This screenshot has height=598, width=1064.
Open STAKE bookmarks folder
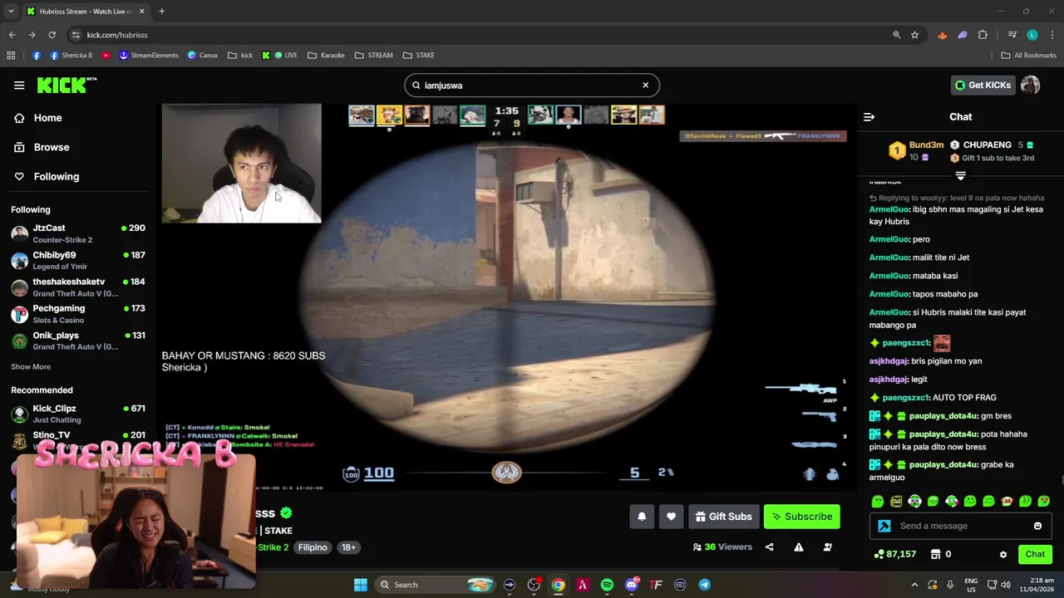pos(419,56)
